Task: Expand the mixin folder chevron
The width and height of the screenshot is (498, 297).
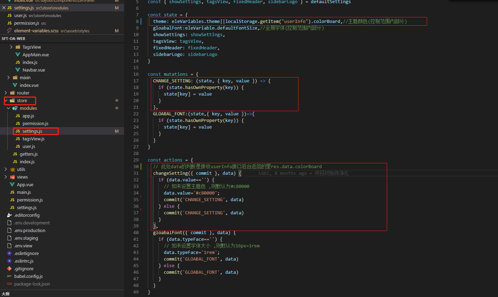Action: pos(8,77)
